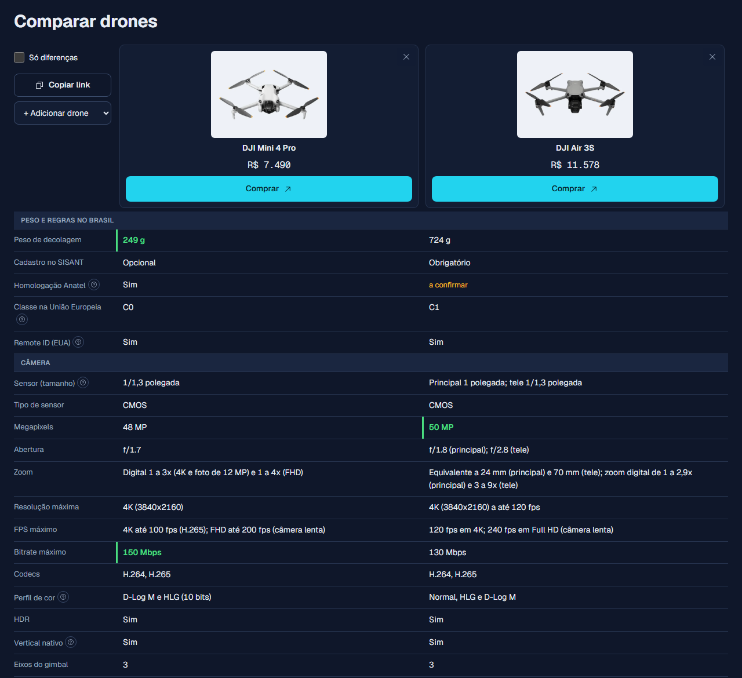Click Comprar for DJI Air 3S

575,189
